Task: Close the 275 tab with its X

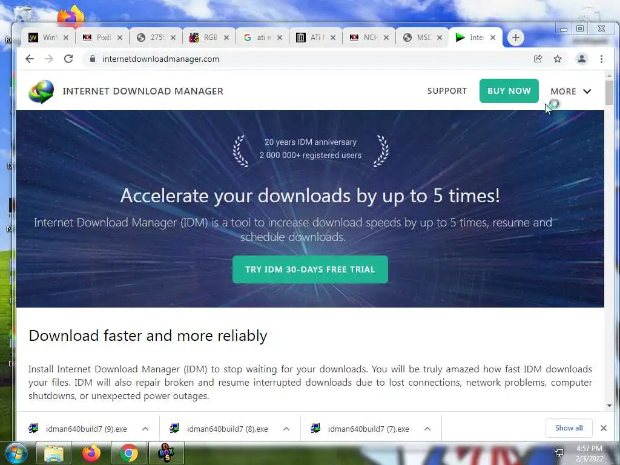Action: tap(173, 38)
